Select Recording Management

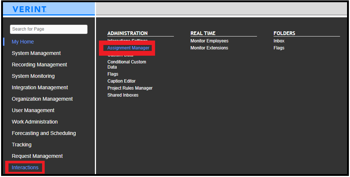pos(39,65)
